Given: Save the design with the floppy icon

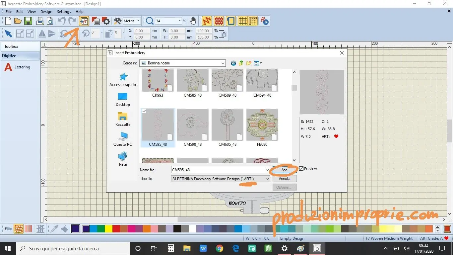Looking at the screenshot, I should click(x=28, y=21).
